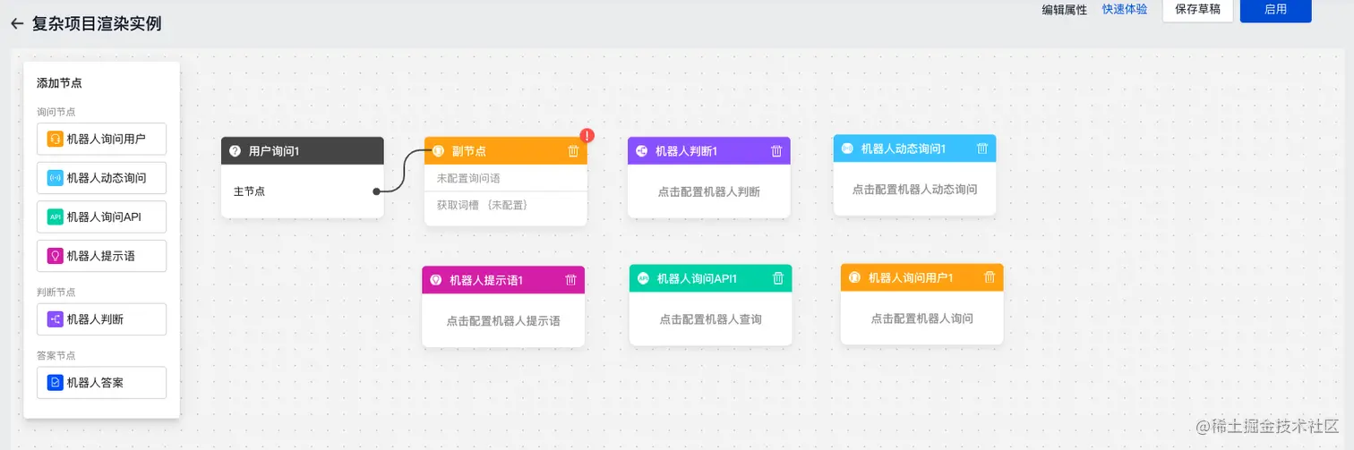The width and height of the screenshot is (1354, 450).
Task: Add a 机器人询问用户 node from the panel
Action: (102, 140)
